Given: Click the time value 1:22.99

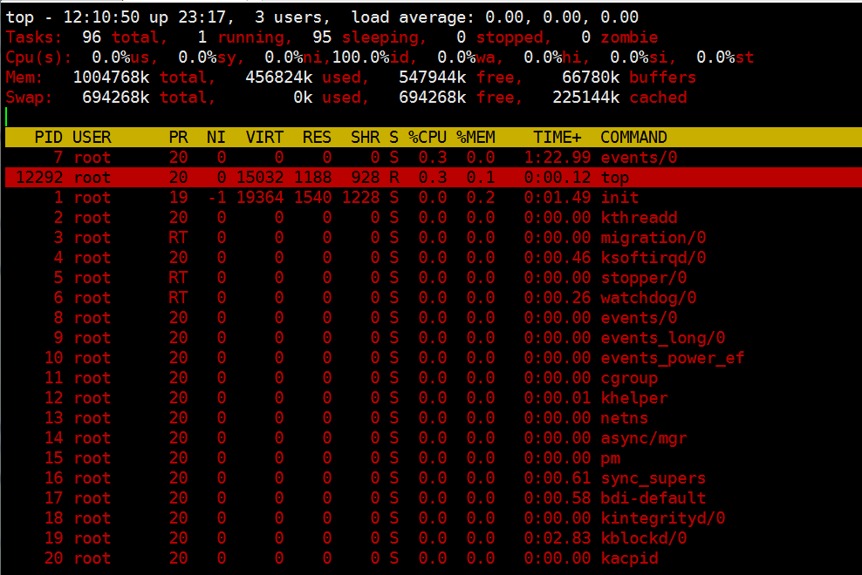Looking at the screenshot, I should click(x=558, y=158).
